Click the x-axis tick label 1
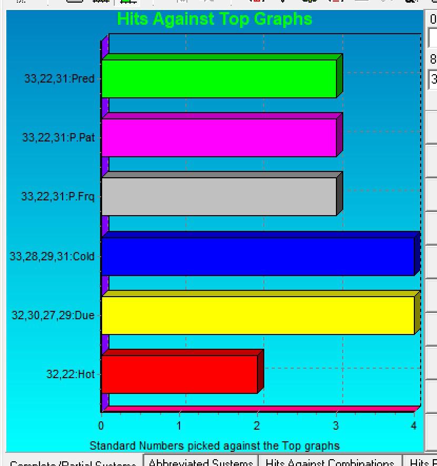 point(179,426)
